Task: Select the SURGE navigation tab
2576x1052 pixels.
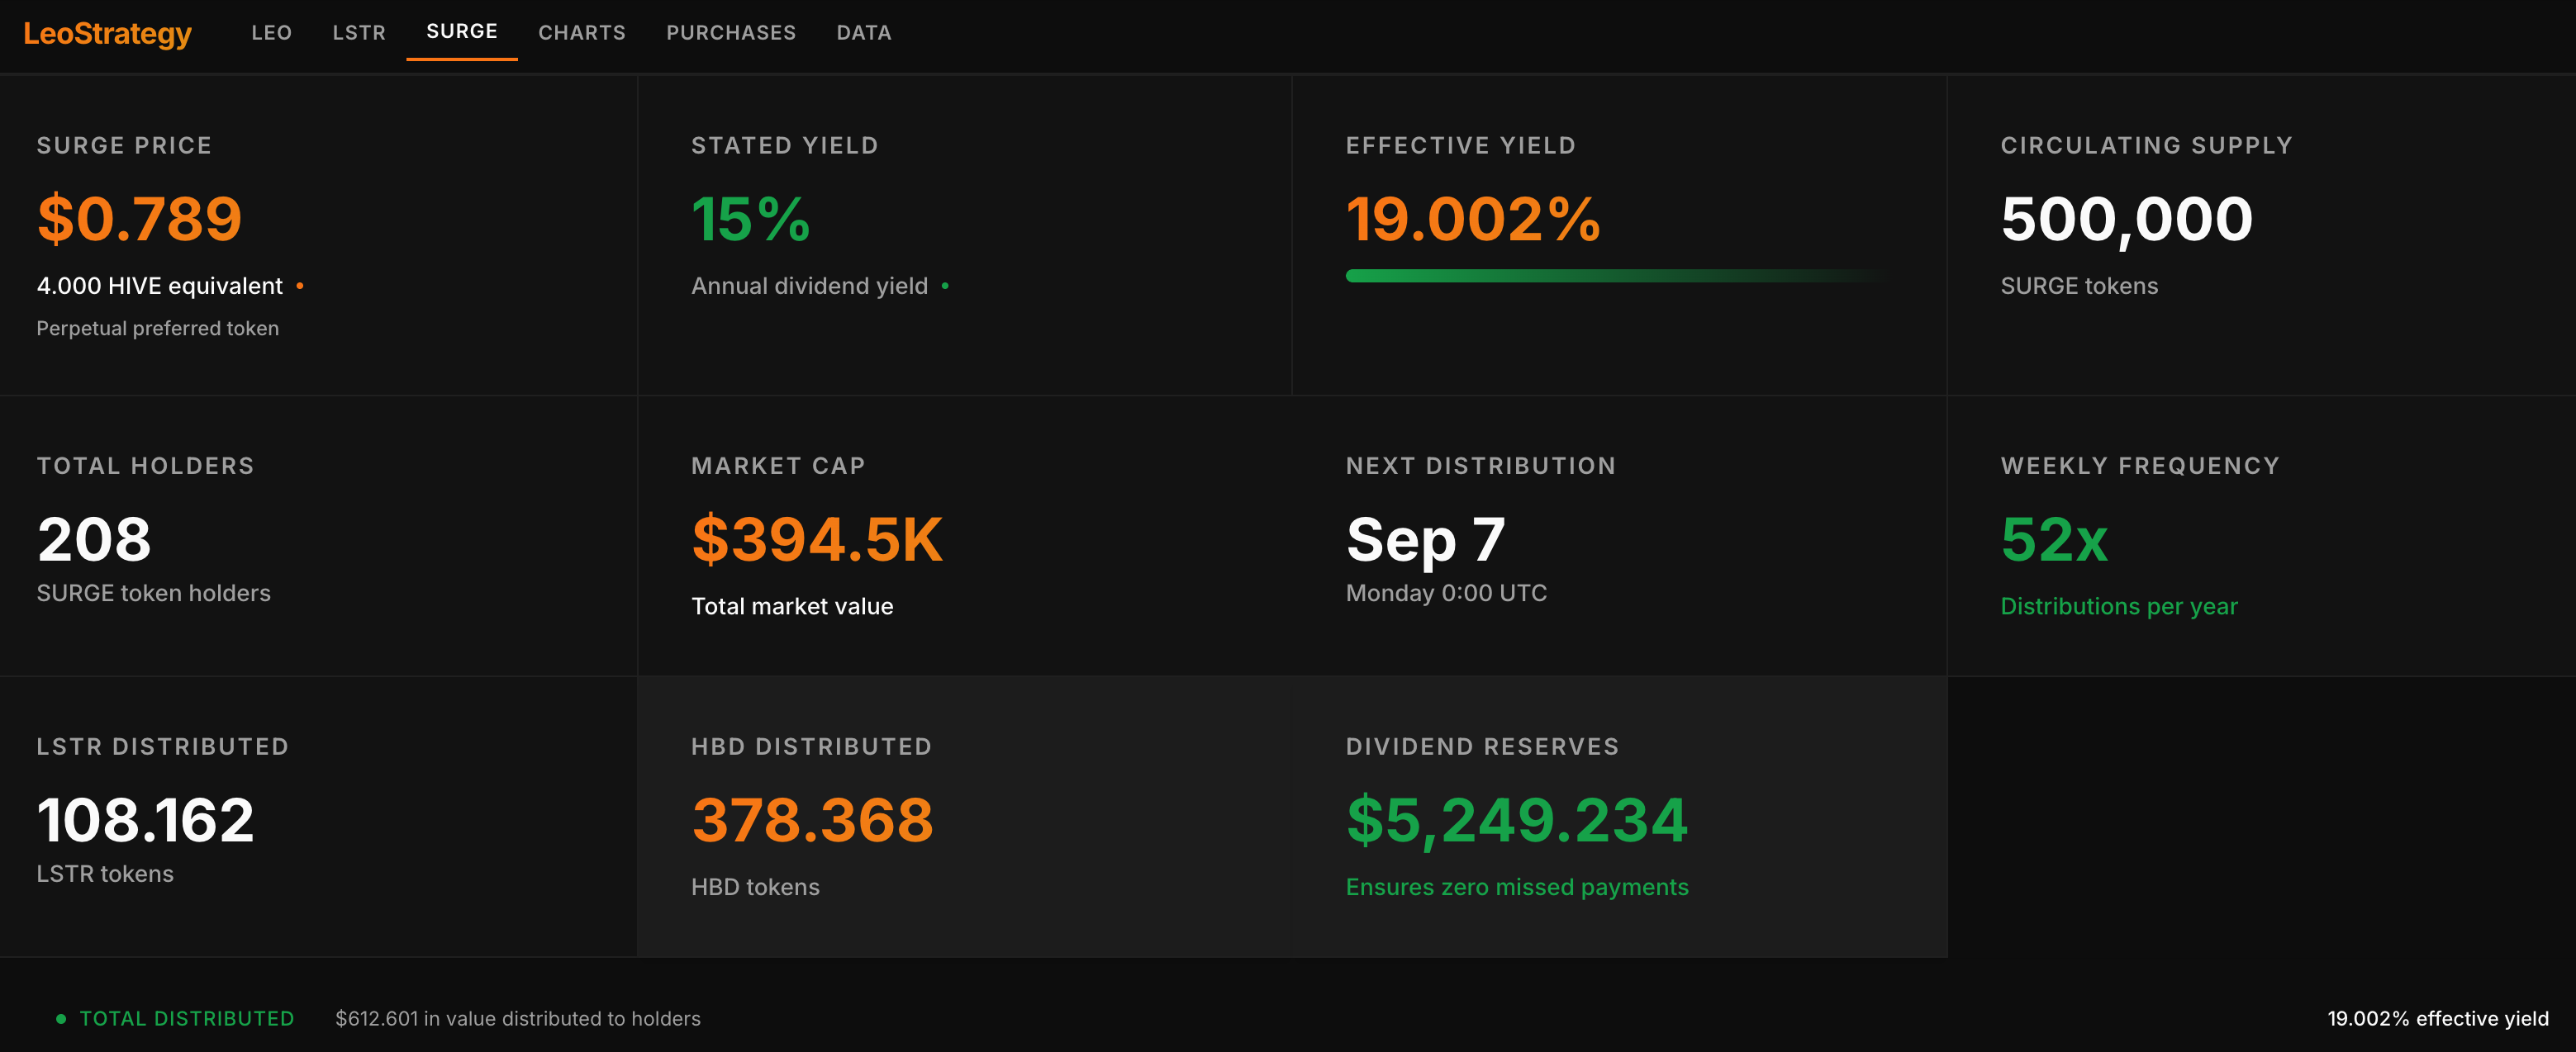Action: click(x=461, y=32)
